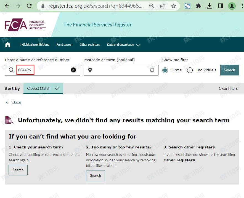Viewport: 244px width, 198px height.
Task: Select the Firms radio button
Action: click(165, 70)
